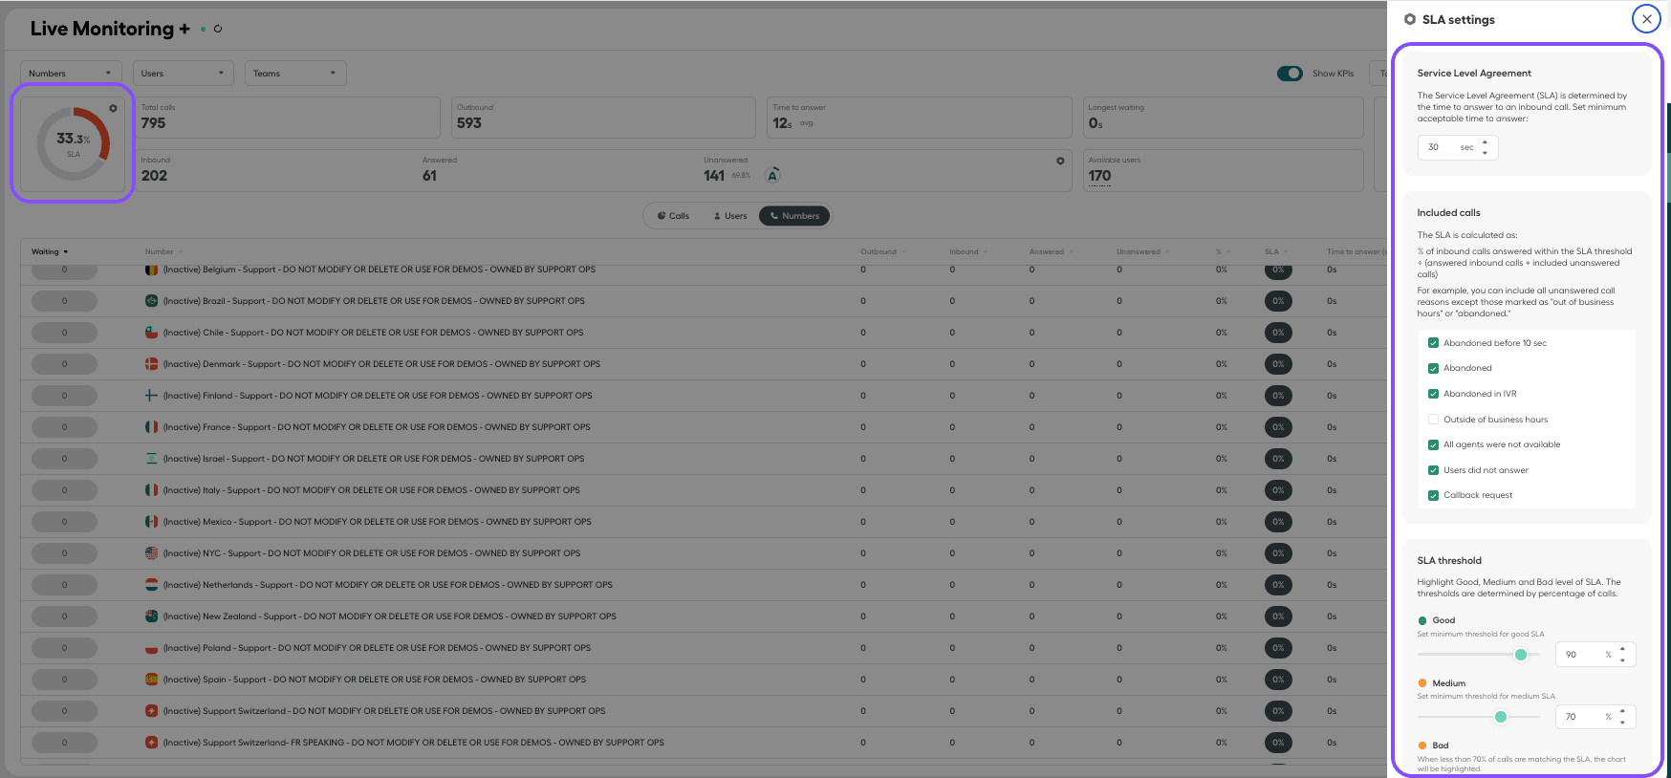The height and width of the screenshot is (778, 1671).
Task: Click the Brazil flag icon
Action: click(151, 301)
